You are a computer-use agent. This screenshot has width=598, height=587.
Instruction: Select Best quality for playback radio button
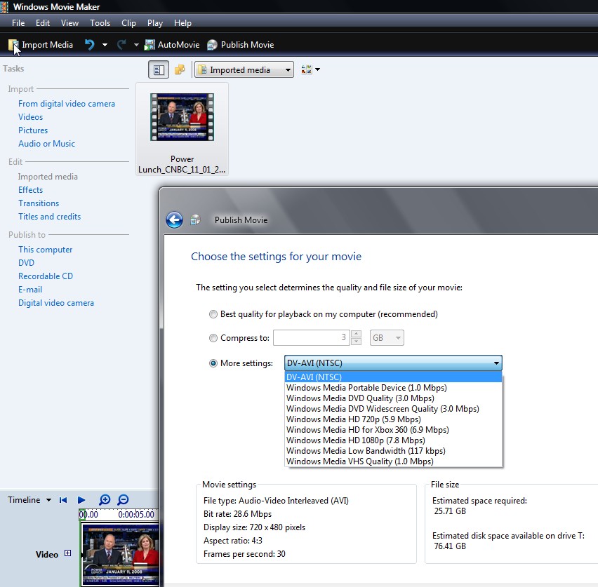pyautogui.click(x=213, y=314)
